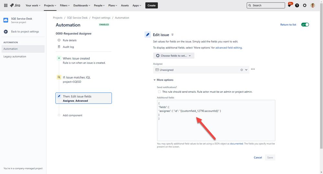Open the notifications bell icon
323x174 pixels.
289,5
